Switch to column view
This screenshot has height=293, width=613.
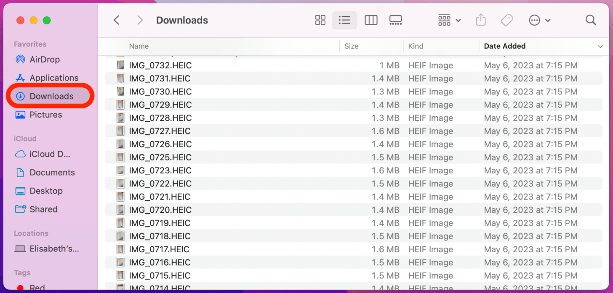click(371, 20)
